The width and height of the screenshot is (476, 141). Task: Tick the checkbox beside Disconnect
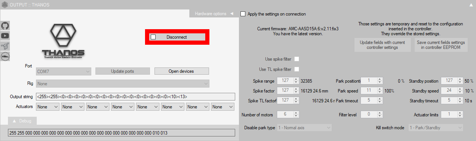click(x=153, y=37)
